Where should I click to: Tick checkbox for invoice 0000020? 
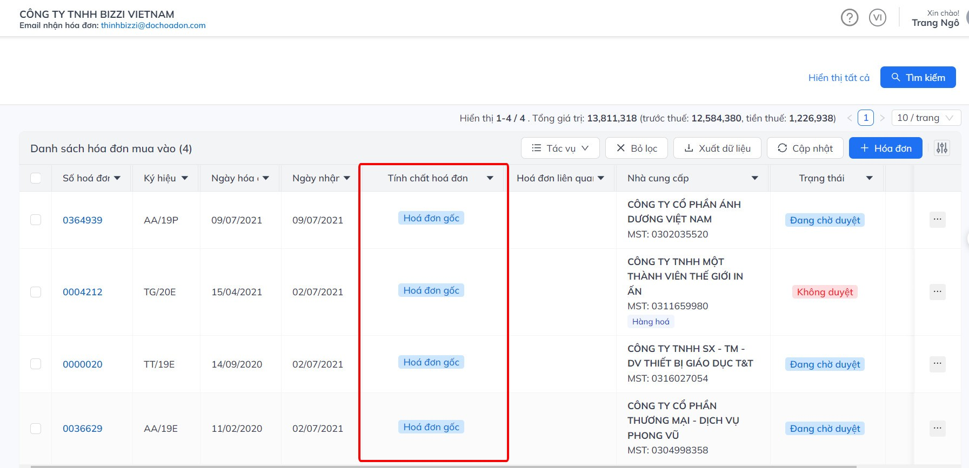(x=36, y=364)
